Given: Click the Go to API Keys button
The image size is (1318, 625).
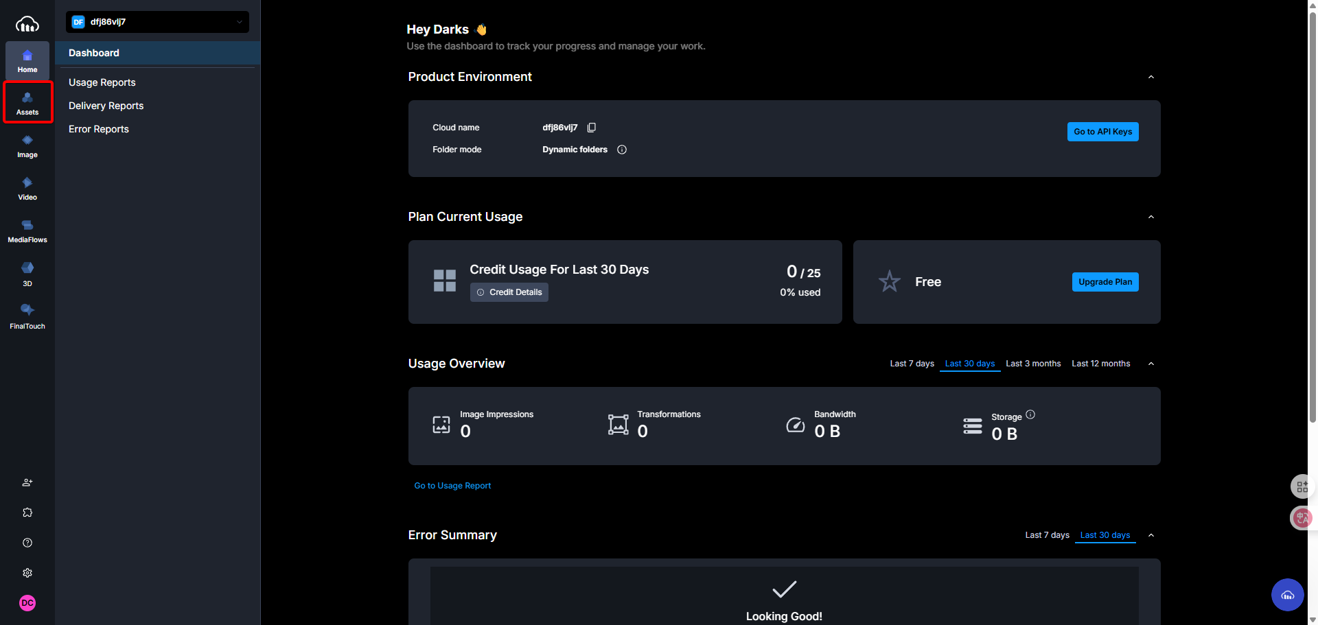Looking at the screenshot, I should tap(1102, 132).
